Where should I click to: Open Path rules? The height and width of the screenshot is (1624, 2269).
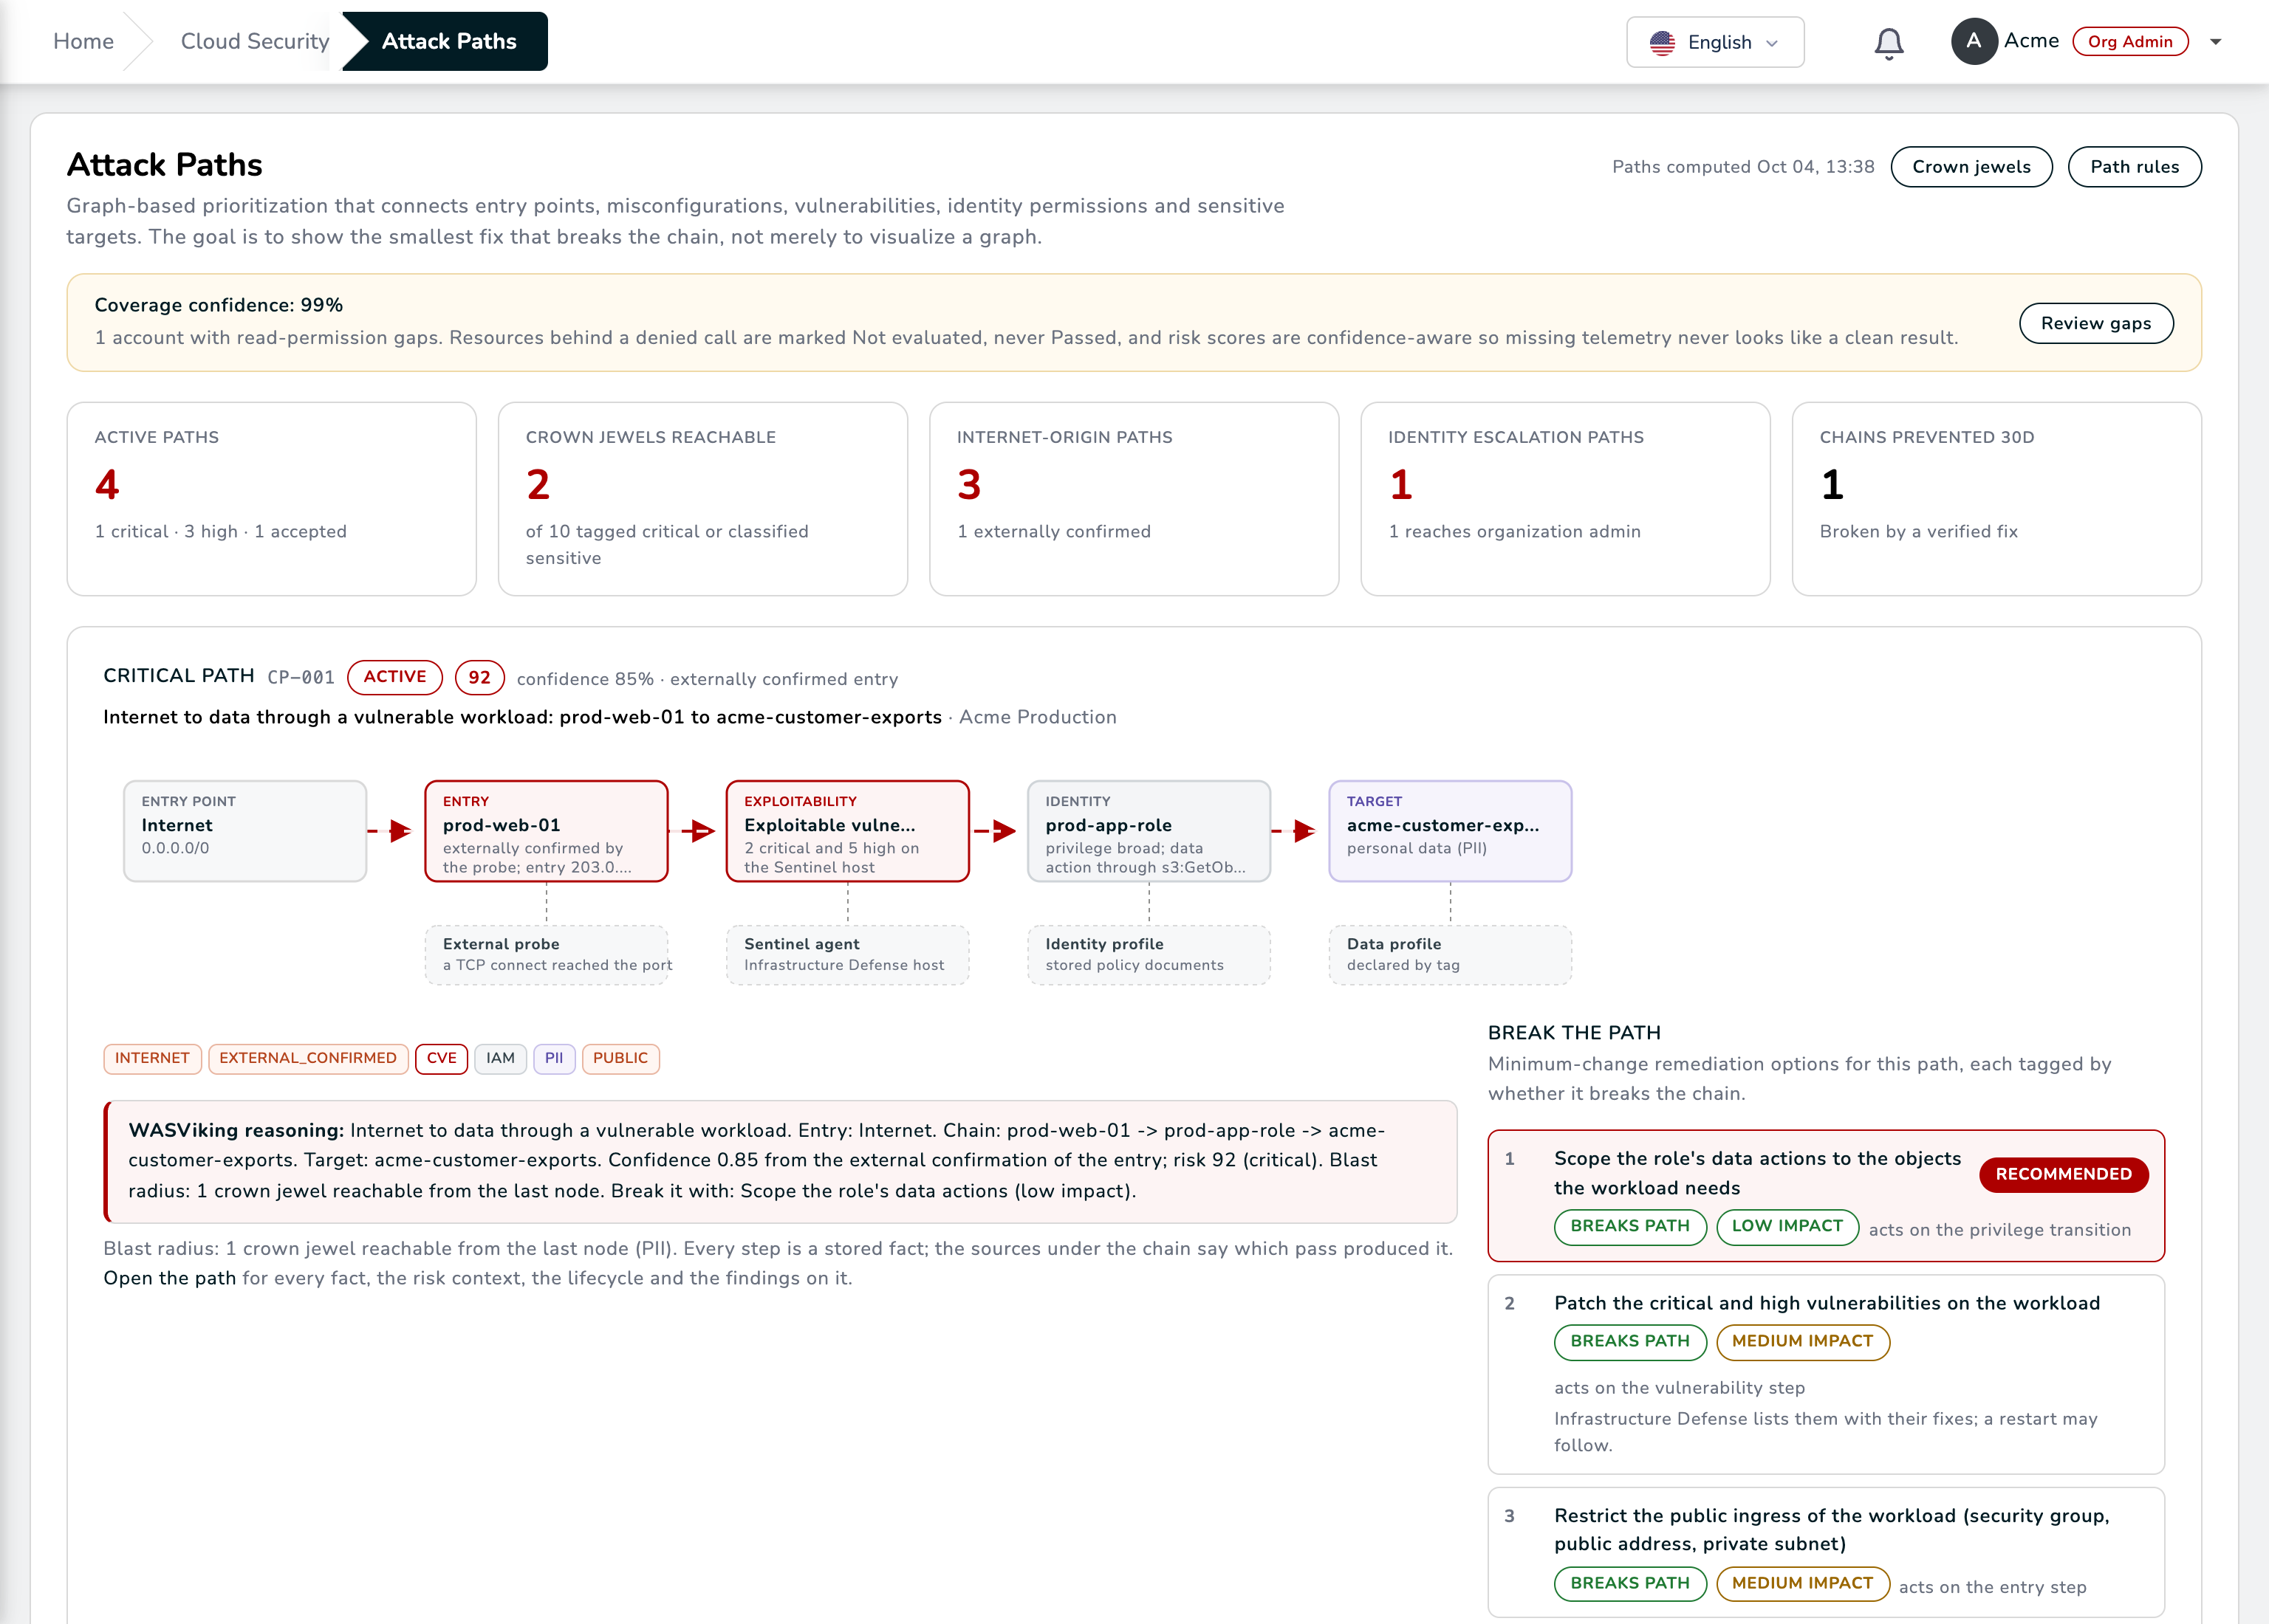pos(2134,167)
